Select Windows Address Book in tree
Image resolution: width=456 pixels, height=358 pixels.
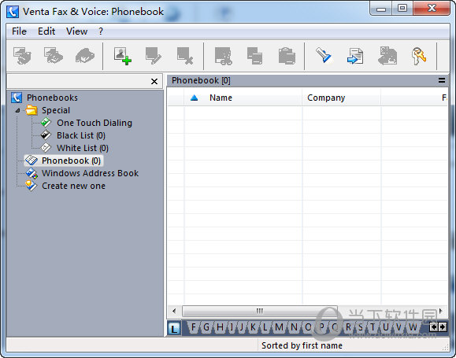click(x=90, y=173)
